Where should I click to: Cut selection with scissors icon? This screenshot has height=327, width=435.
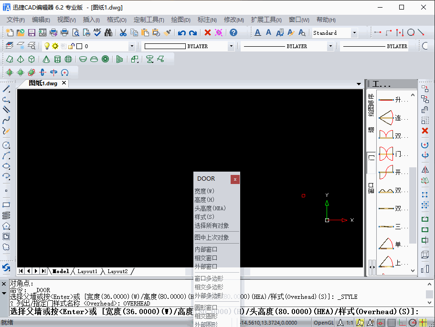pyautogui.click(x=123, y=33)
